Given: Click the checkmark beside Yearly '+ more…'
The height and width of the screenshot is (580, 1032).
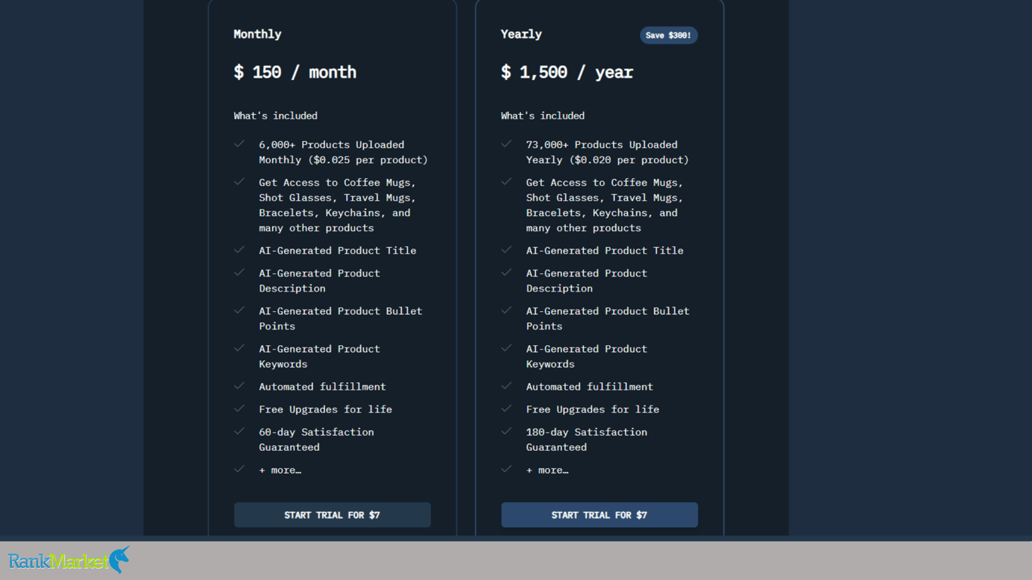Looking at the screenshot, I should tap(507, 468).
